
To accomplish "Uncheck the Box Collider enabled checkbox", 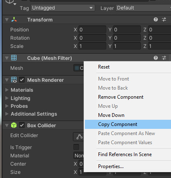I will click(22, 125).
